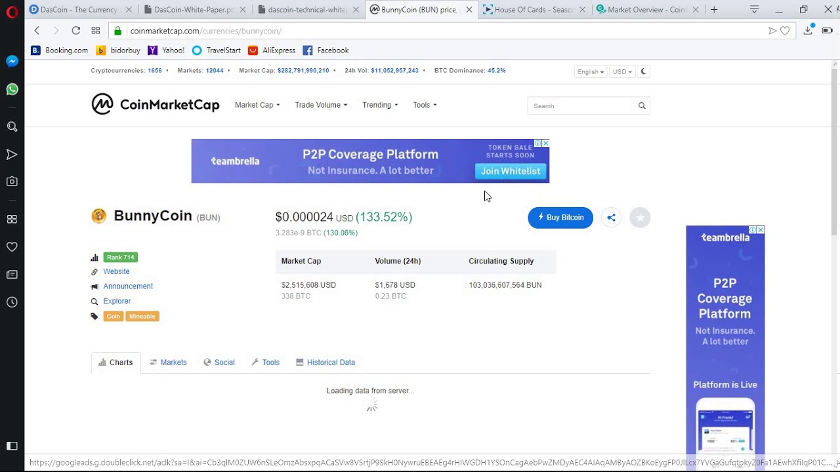This screenshot has height=472, width=840.
Task: Open the Announcement link
Action: pos(128,286)
